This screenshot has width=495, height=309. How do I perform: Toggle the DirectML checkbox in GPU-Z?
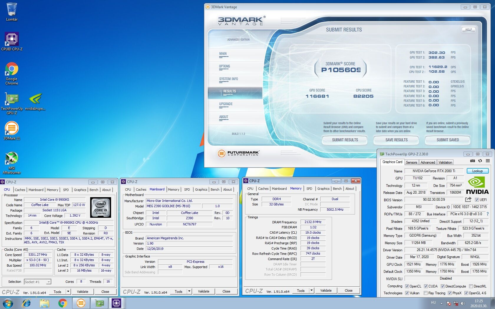coord(471,286)
